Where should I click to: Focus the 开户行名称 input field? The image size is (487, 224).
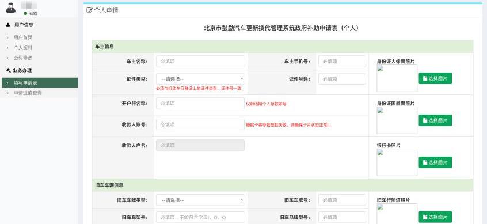coord(200,104)
